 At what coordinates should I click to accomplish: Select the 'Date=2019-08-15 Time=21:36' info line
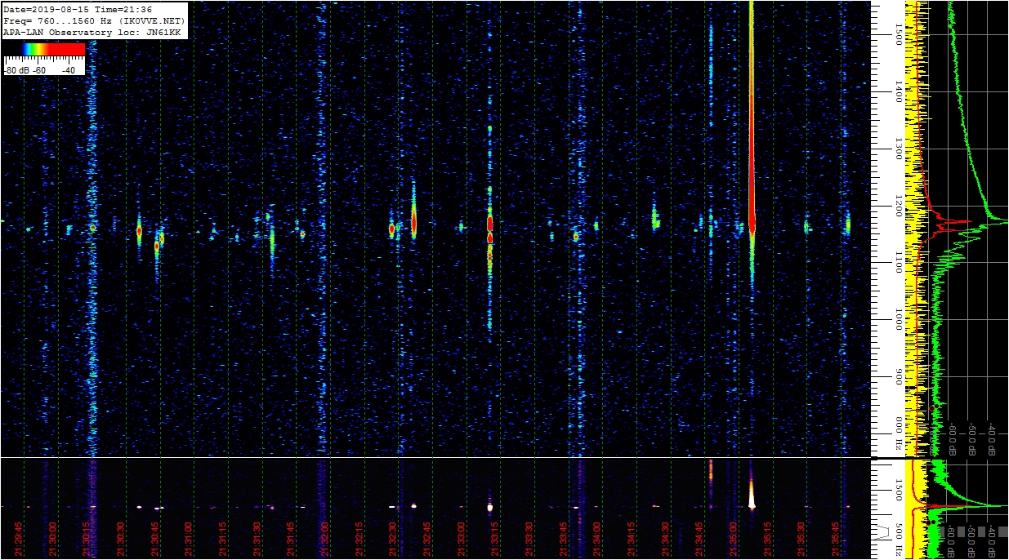[x=78, y=10]
